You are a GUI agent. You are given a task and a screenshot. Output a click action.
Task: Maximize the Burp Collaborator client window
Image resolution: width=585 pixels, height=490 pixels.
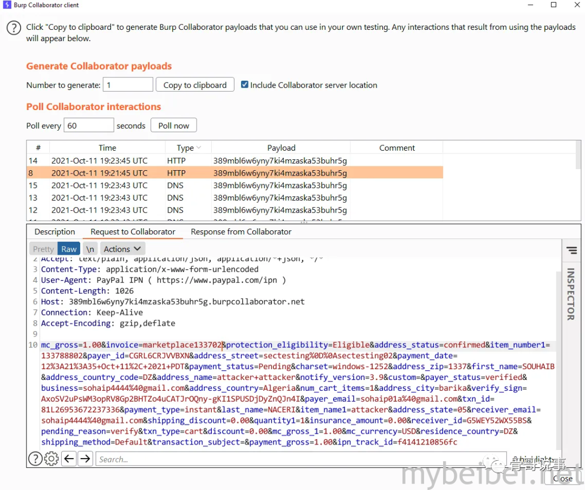[554, 5]
